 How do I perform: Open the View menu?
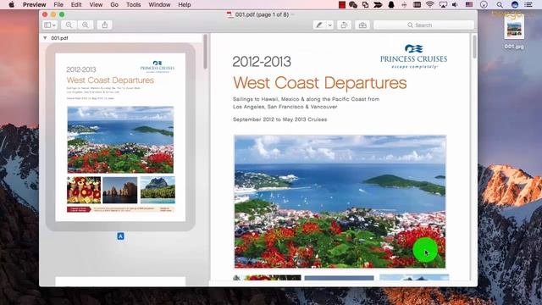[96, 4]
